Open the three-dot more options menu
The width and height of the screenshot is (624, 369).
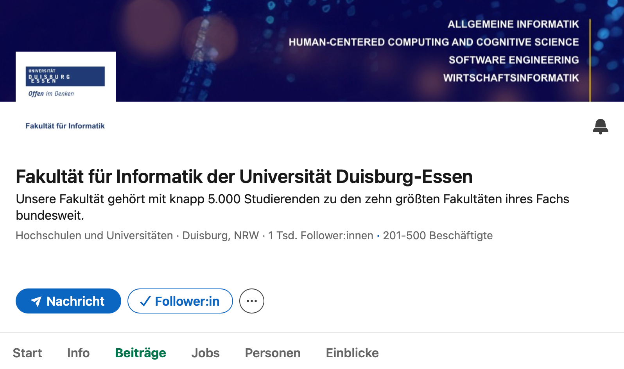[x=252, y=301]
